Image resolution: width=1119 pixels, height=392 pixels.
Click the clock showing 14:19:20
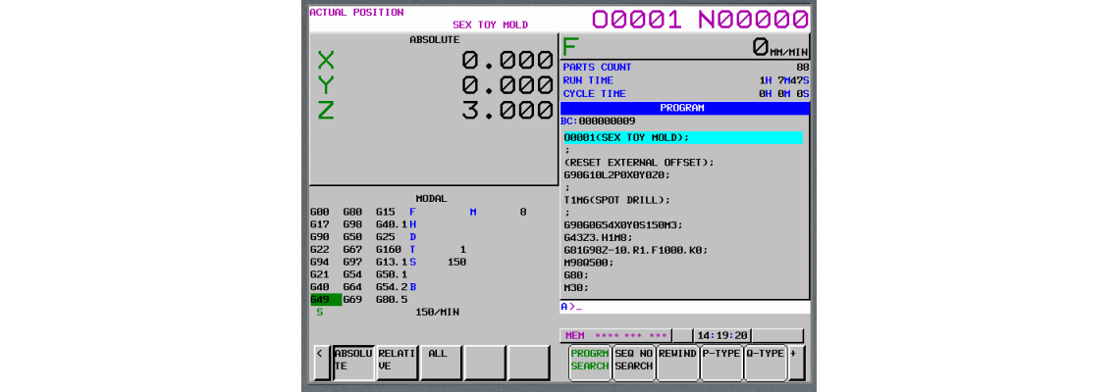click(x=722, y=335)
